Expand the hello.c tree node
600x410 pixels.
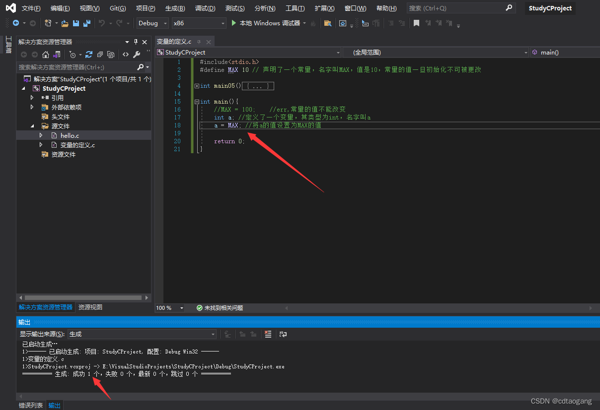(x=41, y=135)
